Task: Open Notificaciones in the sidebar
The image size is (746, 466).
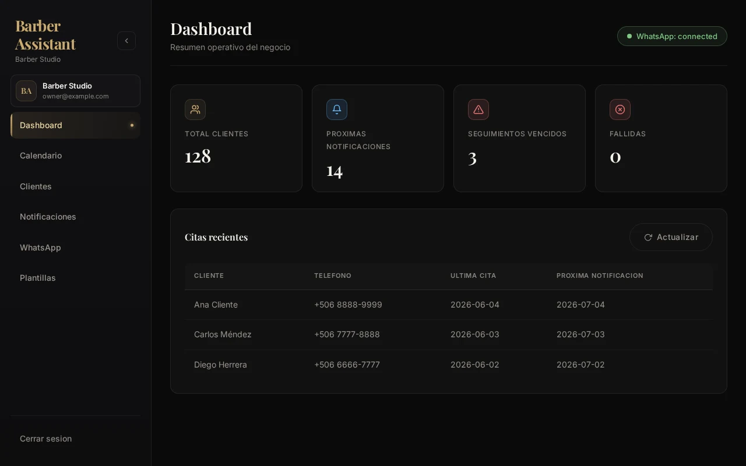Action: [x=75, y=217]
